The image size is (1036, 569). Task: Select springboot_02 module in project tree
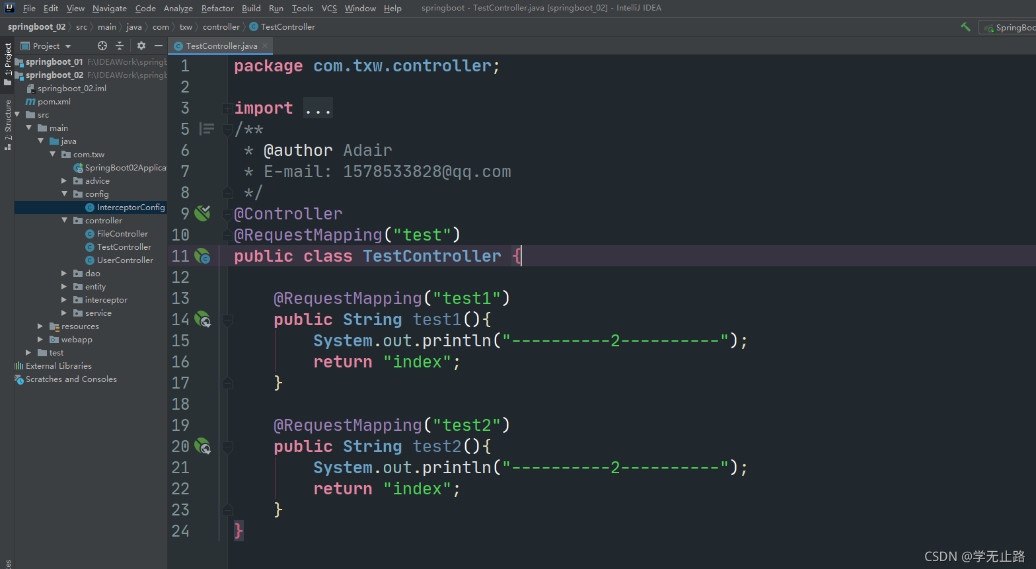pyautogui.click(x=54, y=75)
